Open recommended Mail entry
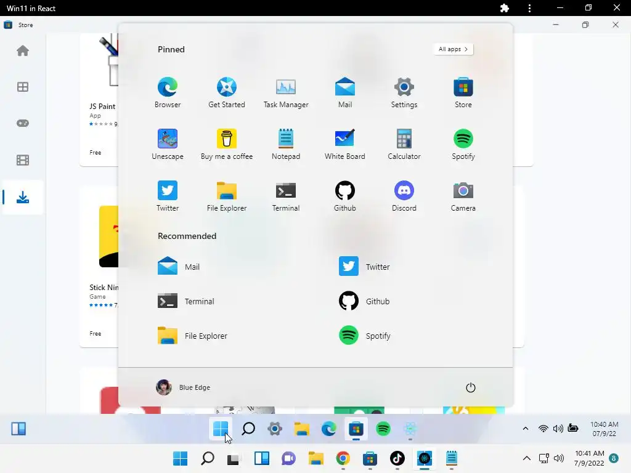This screenshot has height=473, width=631. coord(179,266)
